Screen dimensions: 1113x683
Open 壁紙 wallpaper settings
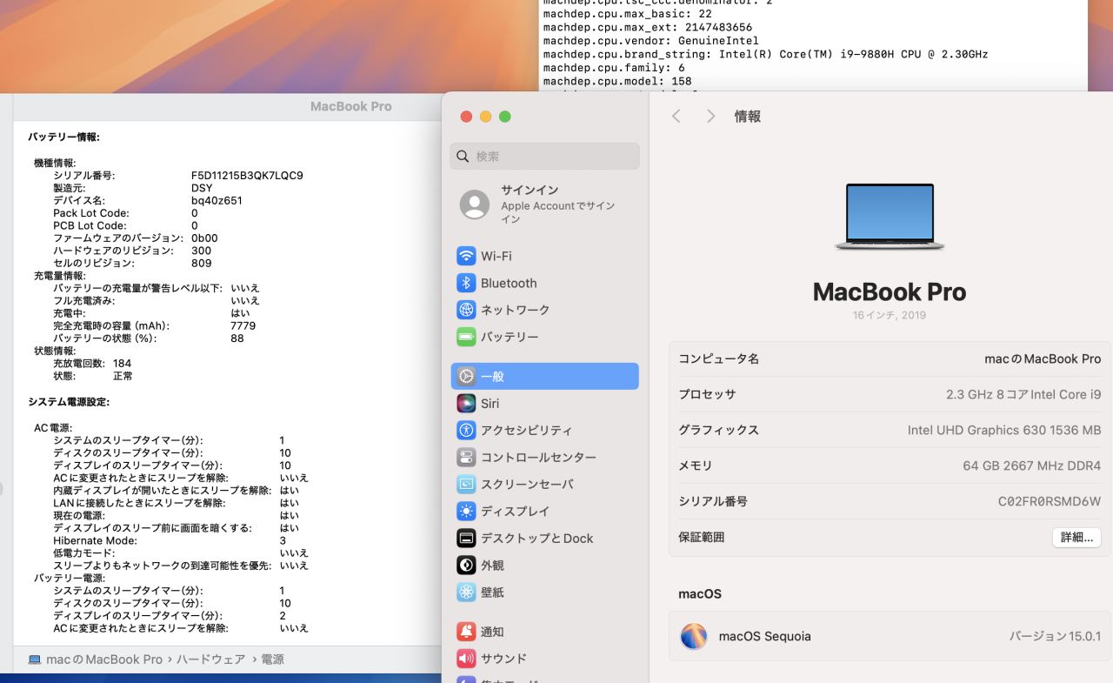[x=544, y=592]
